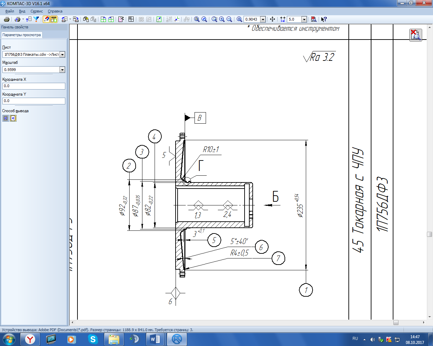
Task: Click the funnel filter icon
Action: pyautogui.click(x=36, y=19)
